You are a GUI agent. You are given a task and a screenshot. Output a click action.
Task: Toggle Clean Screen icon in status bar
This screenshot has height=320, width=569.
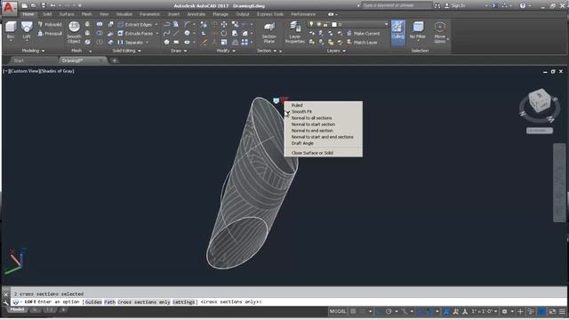[x=552, y=311]
